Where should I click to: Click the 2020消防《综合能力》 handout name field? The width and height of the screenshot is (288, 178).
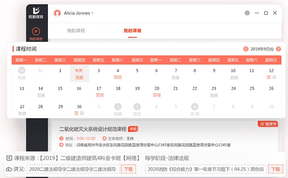click(x=206, y=169)
